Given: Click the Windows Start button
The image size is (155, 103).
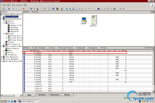Looking at the screenshot, I should pos(3,101).
